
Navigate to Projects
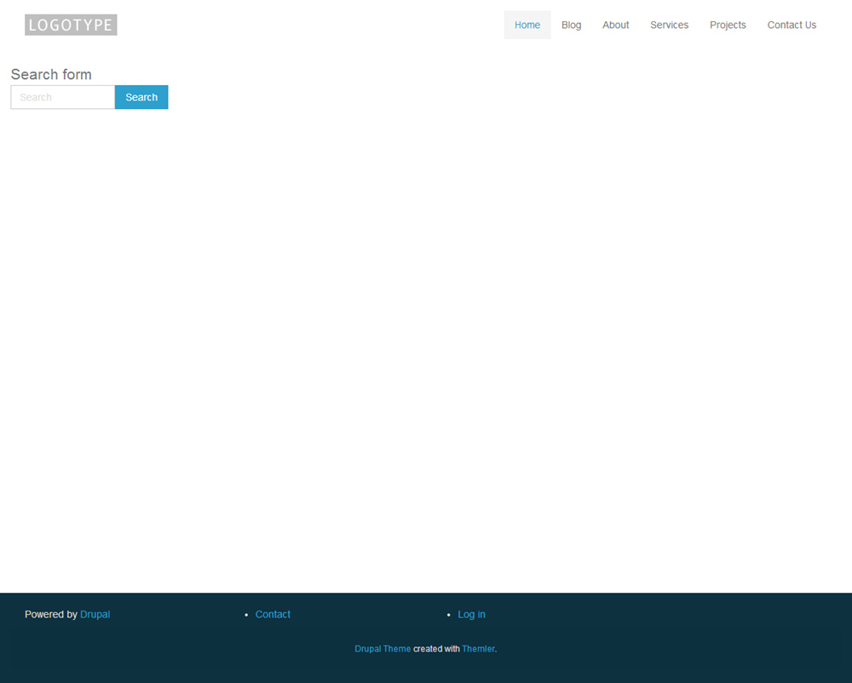pos(728,25)
